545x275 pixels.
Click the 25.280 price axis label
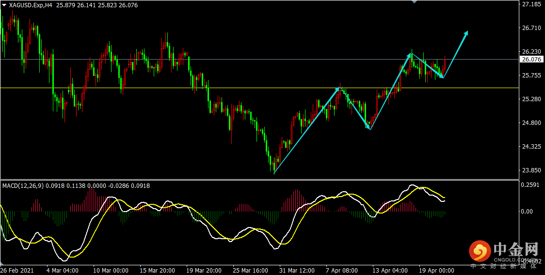[532, 99]
